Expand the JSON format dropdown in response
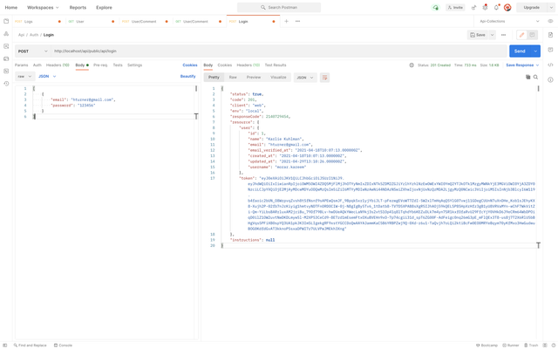The width and height of the screenshot is (558, 349). click(x=305, y=78)
